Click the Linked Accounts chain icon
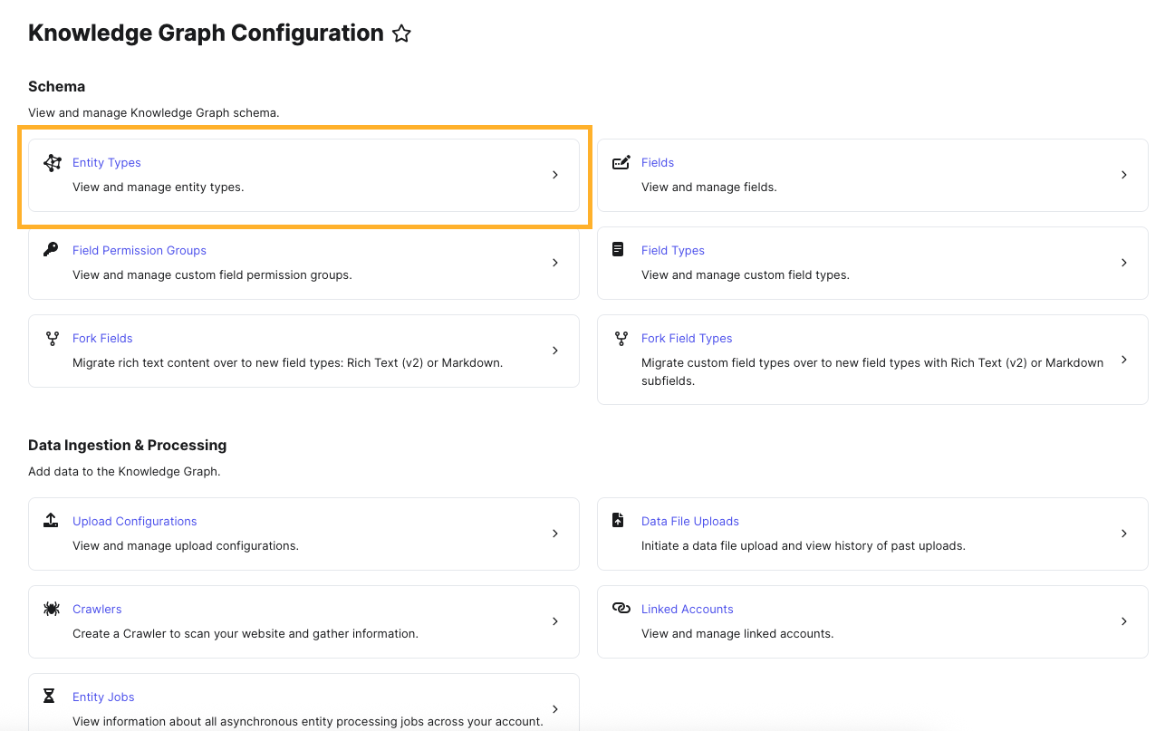Viewport: 1165px width, 731px height. click(x=621, y=608)
